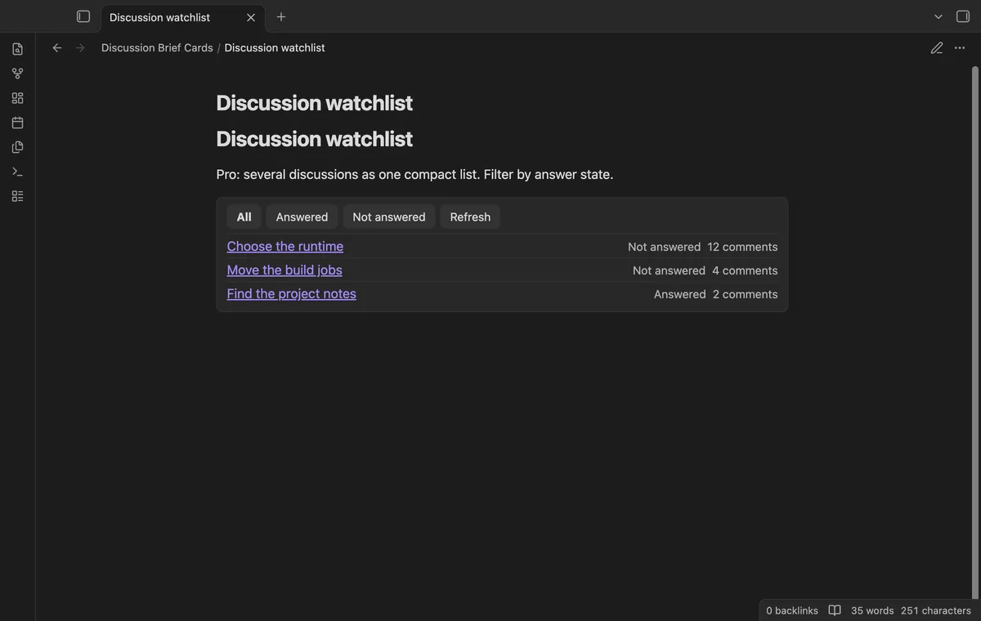Click the inline note title heading
The width and height of the screenshot is (981, 621).
tap(314, 103)
